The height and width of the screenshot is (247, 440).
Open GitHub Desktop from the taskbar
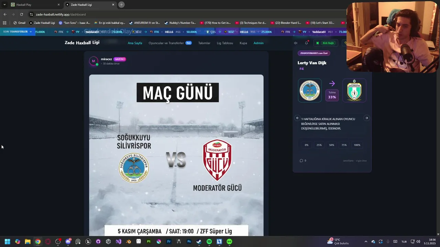[x=98, y=242]
